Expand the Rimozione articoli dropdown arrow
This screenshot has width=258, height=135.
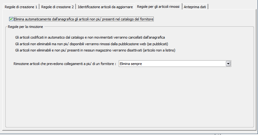pos(228,64)
